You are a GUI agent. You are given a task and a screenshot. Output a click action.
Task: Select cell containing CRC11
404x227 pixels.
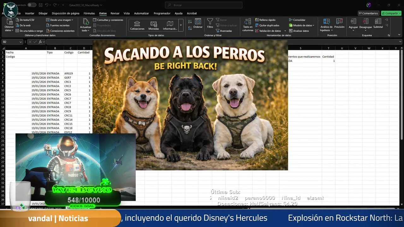click(71, 115)
